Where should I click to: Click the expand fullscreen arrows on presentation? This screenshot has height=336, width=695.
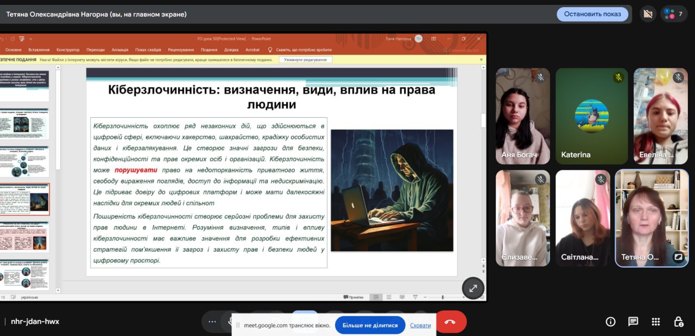(x=472, y=288)
